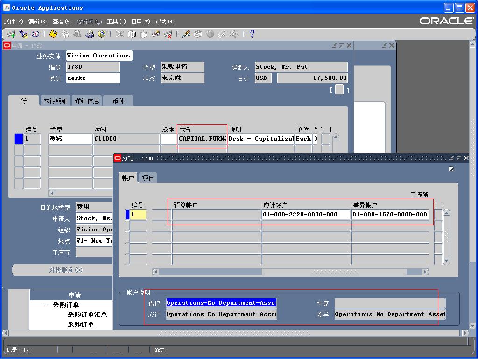
Task: Click the 目的地类型 field showing 费用
Action: pyautogui.click(x=94, y=207)
